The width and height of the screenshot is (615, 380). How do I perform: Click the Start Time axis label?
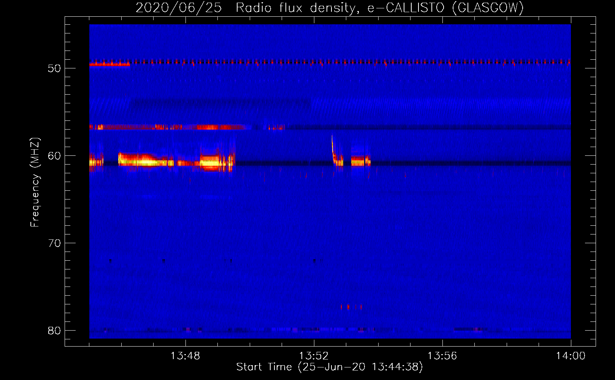point(330,367)
